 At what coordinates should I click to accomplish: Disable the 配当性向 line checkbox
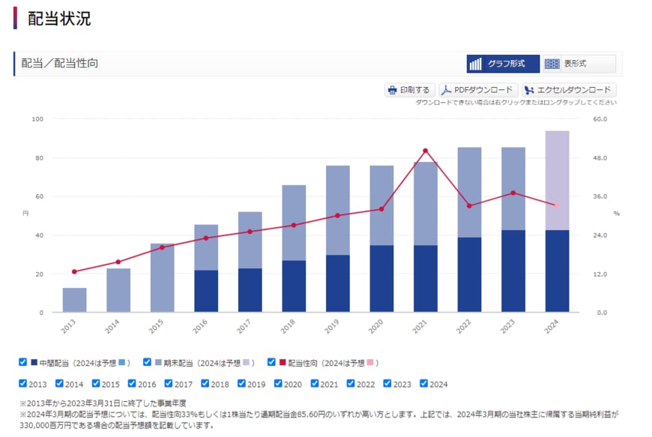(271, 362)
